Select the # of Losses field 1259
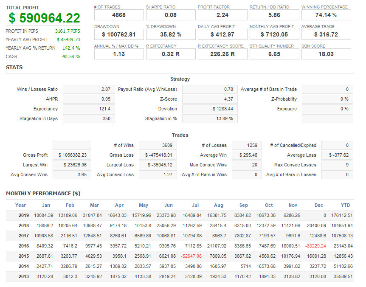 [x=247, y=145]
